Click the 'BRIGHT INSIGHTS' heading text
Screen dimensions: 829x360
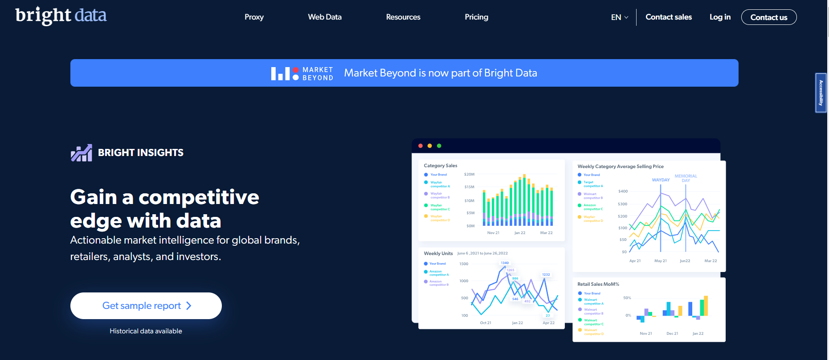coord(141,153)
